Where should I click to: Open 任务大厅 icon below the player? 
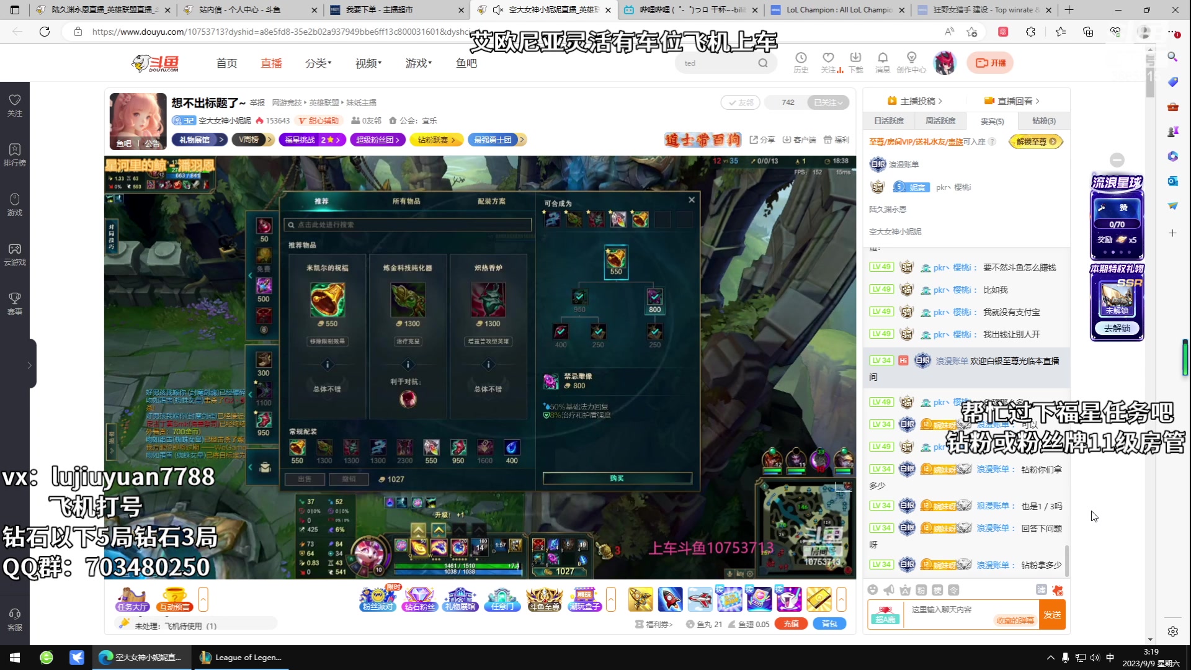click(132, 599)
